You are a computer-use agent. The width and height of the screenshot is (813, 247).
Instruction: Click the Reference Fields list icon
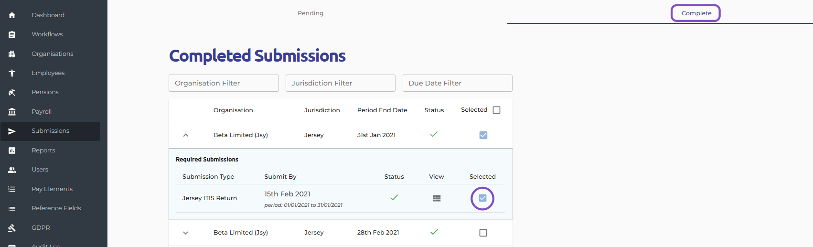tap(12, 208)
